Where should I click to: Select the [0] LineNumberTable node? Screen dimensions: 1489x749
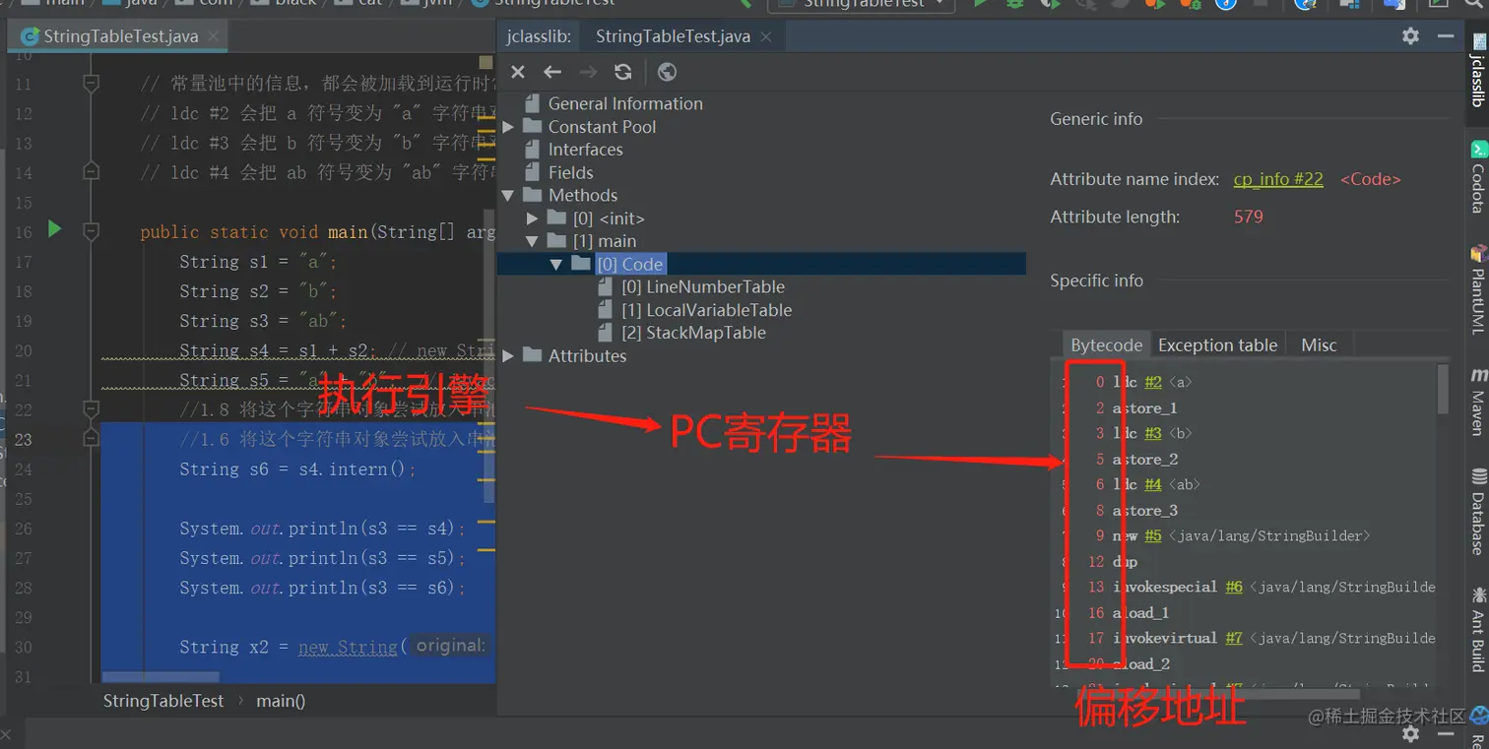point(703,286)
